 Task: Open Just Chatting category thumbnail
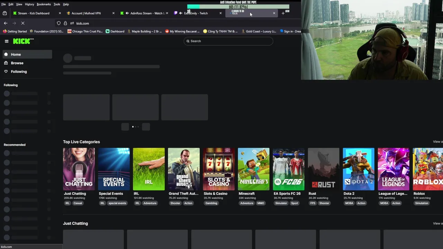pyautogui.click(x=79, y=169)
